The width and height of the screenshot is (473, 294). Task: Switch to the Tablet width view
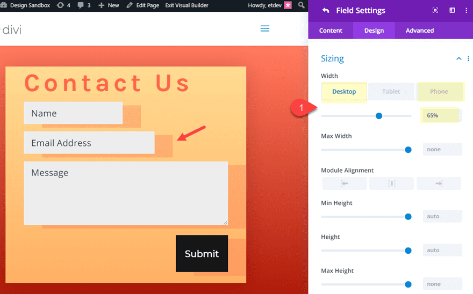pyautogui.click(x=391, y=92)
